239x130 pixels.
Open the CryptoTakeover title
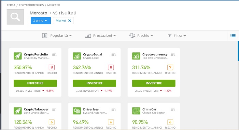click(x=36, y=109)
